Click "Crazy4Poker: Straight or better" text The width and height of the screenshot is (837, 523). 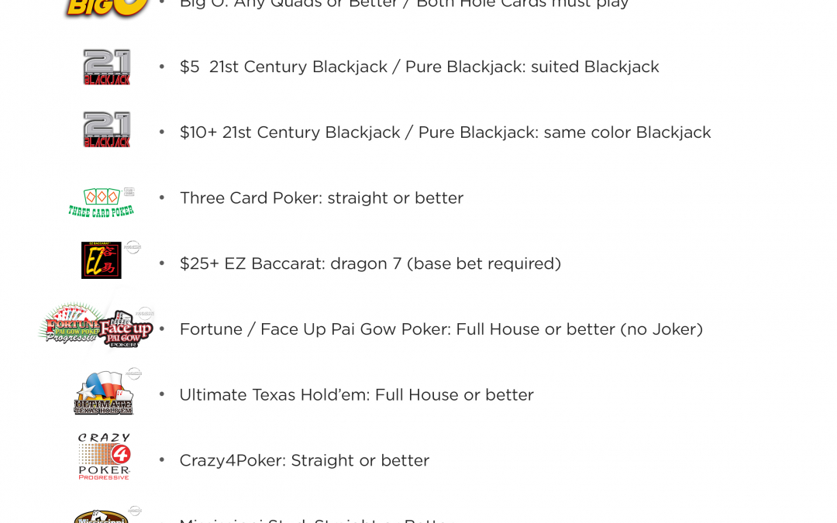coord(305,460)
